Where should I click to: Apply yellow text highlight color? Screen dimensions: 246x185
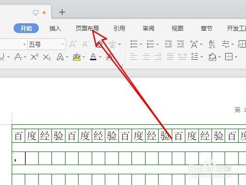[x=77, y=57]
